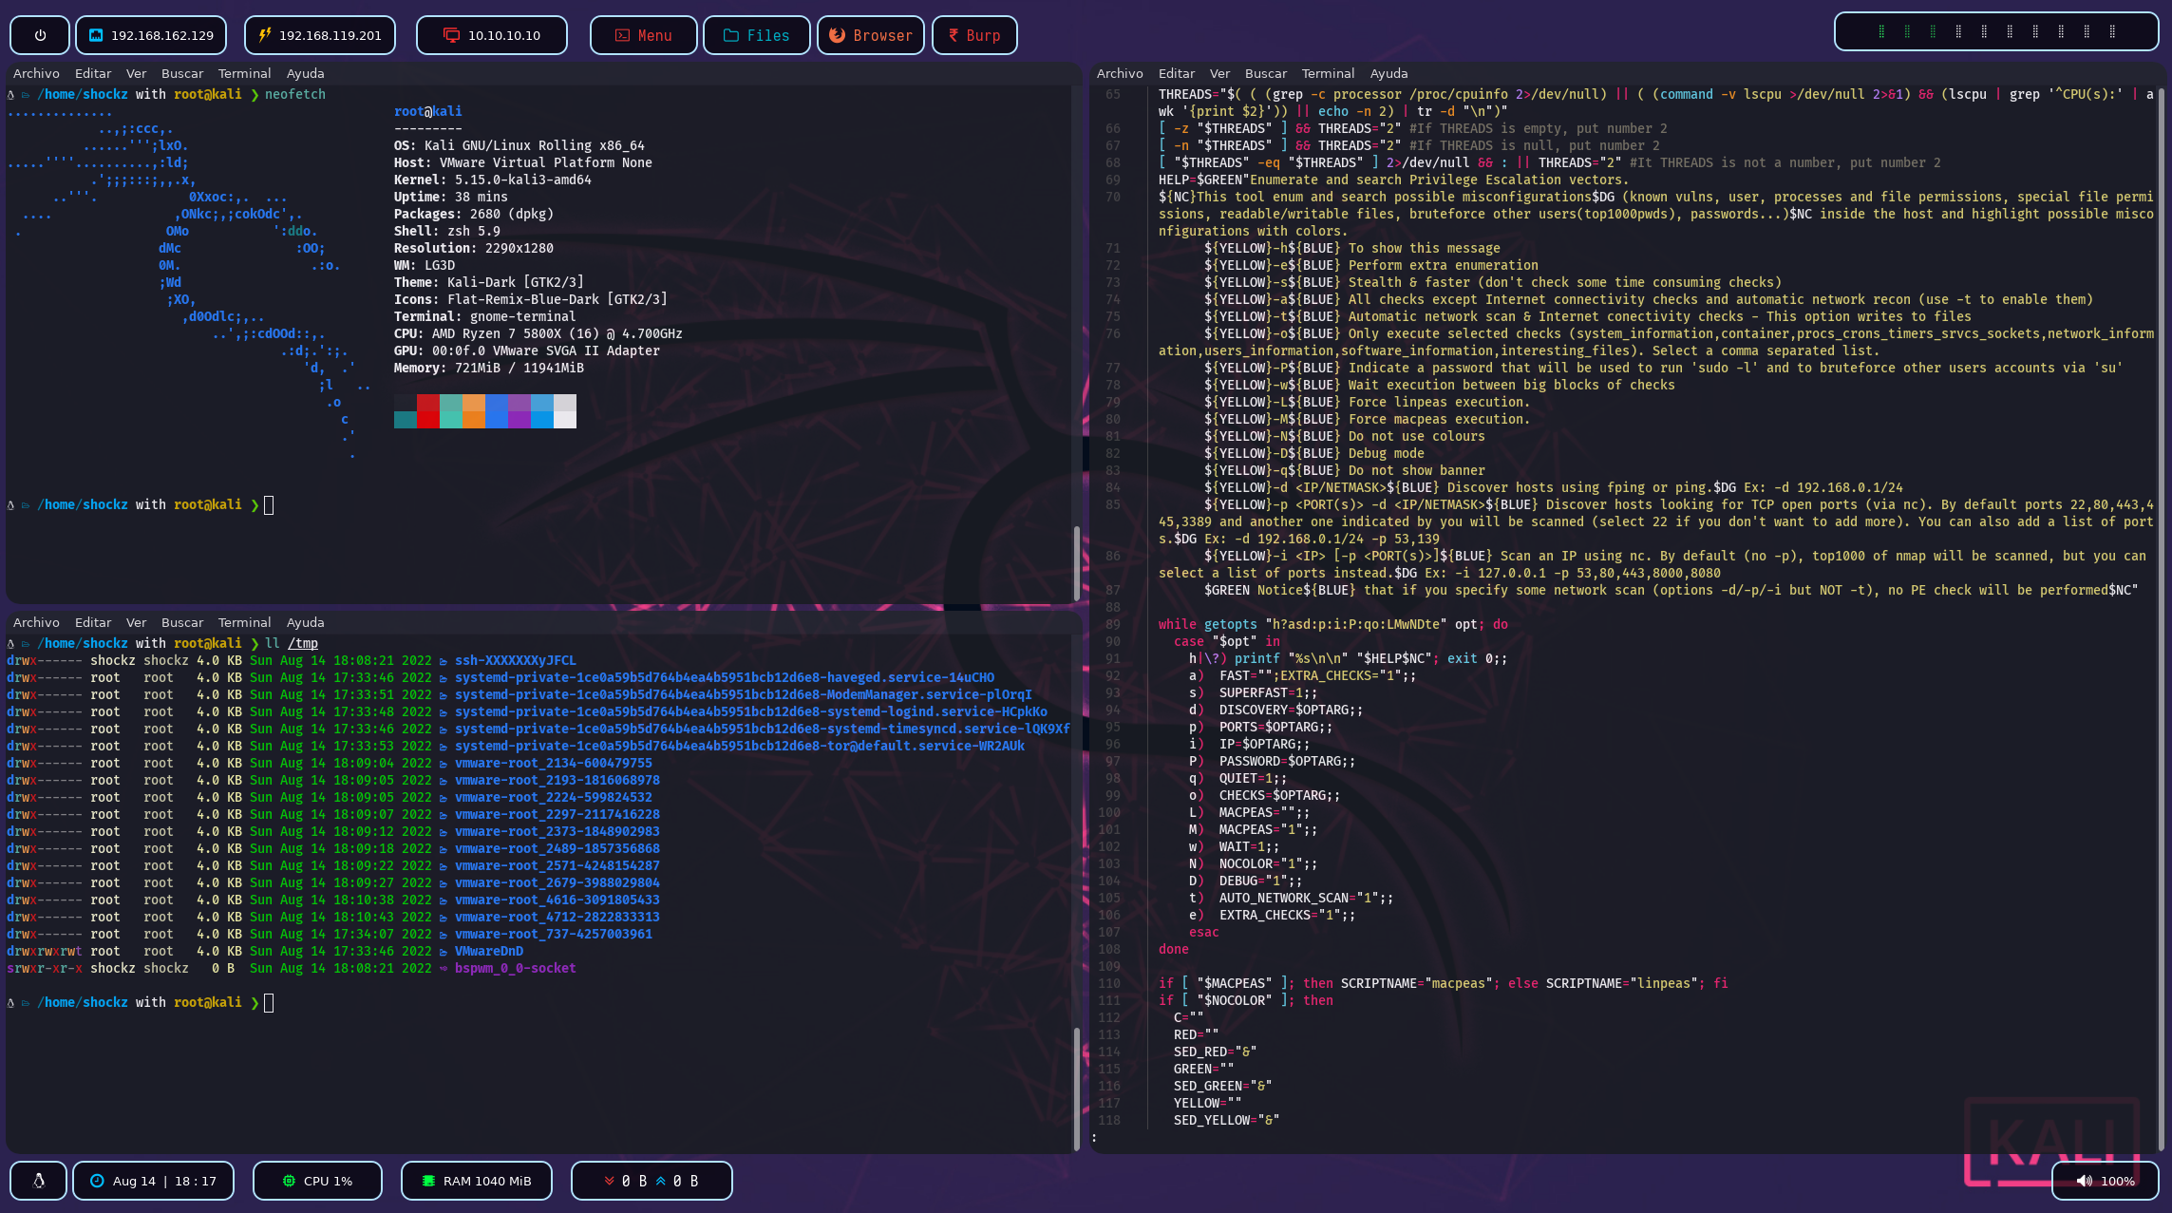Click the CPU 1% indicator
This screenshot has height=1213, width=2172.
(317, 1181)
